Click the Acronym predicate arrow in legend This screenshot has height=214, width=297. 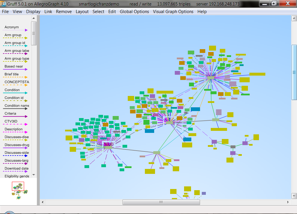[16, 30]
